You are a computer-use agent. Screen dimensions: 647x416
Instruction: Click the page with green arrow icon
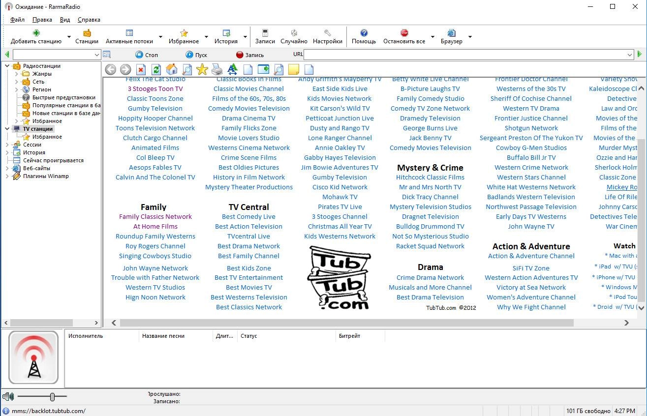(263, 69)
